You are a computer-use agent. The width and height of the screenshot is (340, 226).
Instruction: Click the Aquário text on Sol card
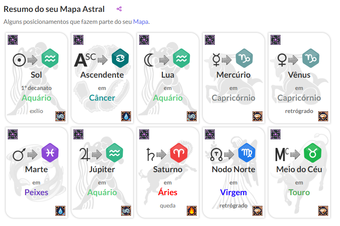coord(37,98)
